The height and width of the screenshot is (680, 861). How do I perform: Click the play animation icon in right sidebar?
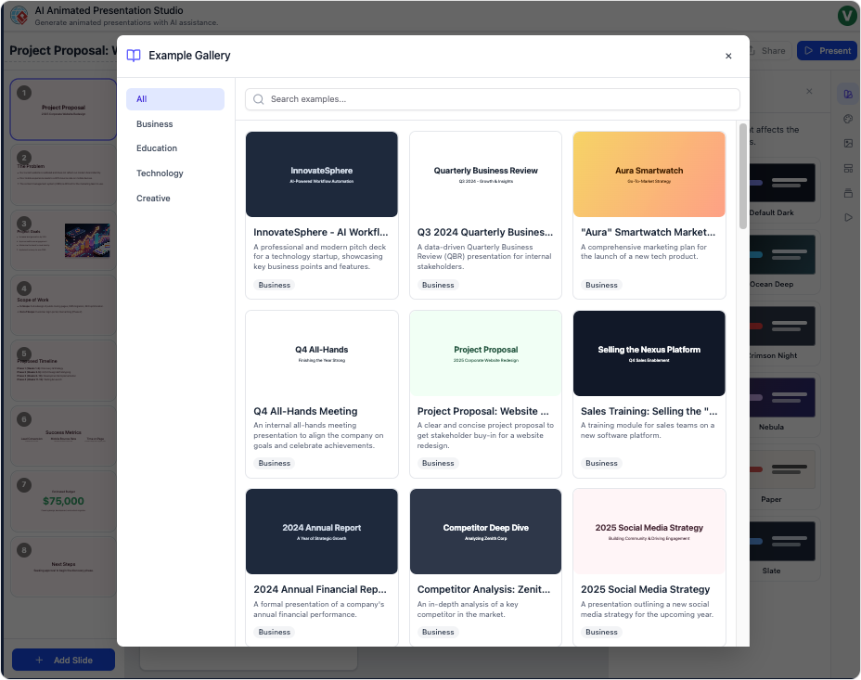click(847, 217)
